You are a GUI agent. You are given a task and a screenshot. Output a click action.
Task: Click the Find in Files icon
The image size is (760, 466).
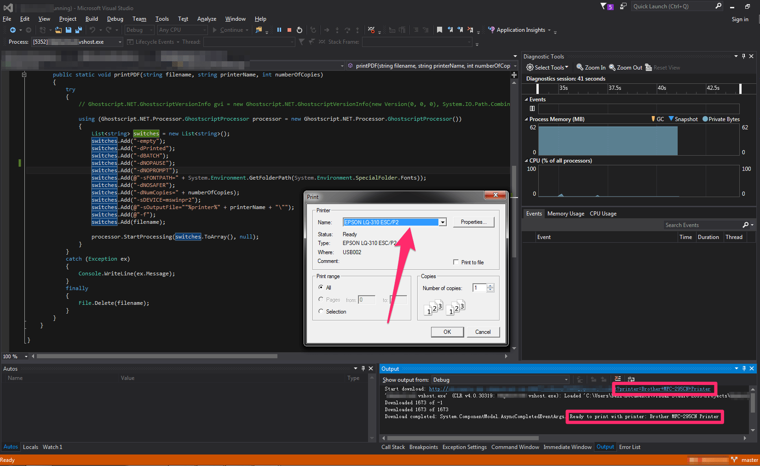pos(259,30)
